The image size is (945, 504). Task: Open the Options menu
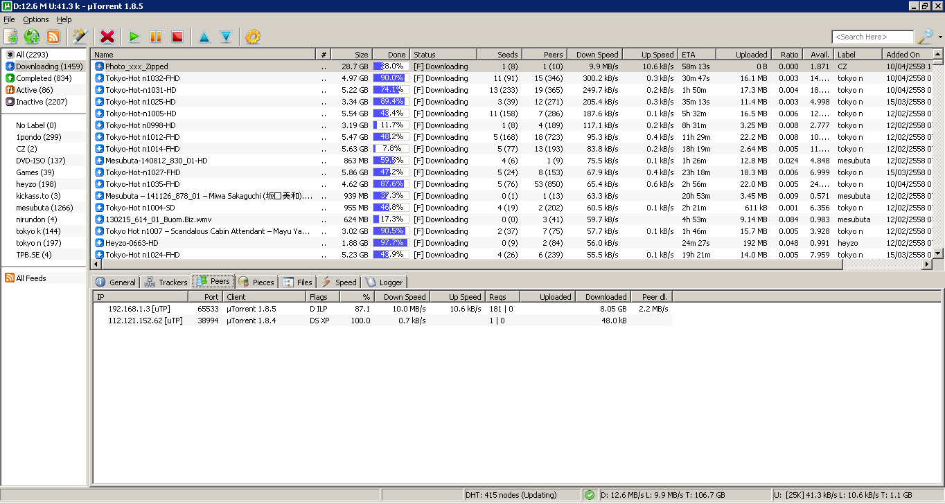(36, 19)
